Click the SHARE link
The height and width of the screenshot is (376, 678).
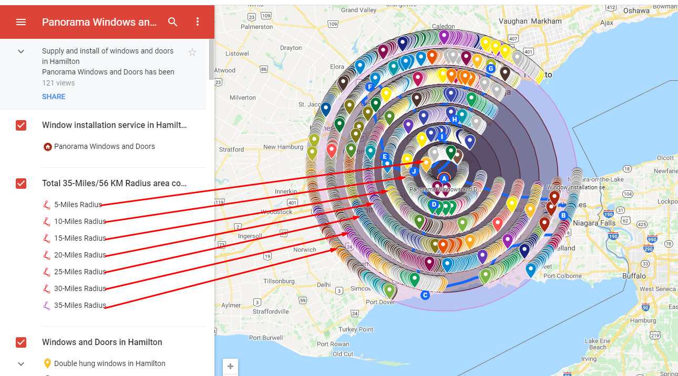(x=53, y=96)
